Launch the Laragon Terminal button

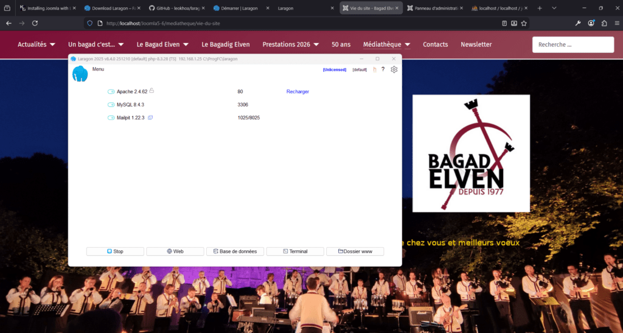point(295,251)
